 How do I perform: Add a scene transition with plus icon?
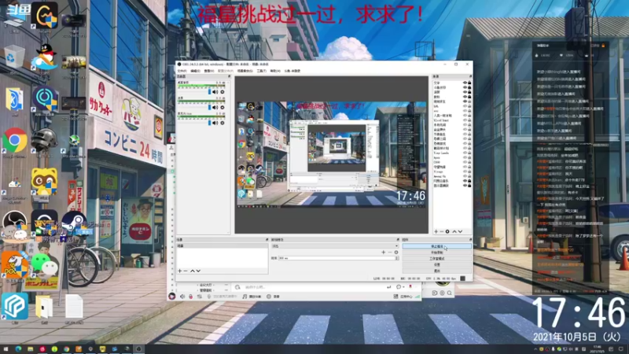[383, 253]
